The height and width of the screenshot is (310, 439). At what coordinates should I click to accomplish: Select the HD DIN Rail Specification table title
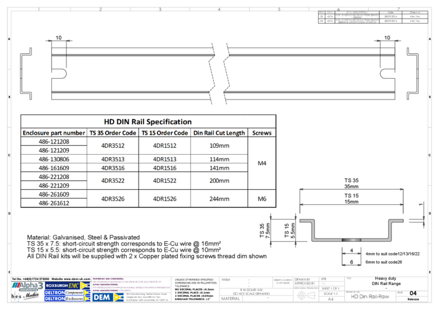click(148, 122)
